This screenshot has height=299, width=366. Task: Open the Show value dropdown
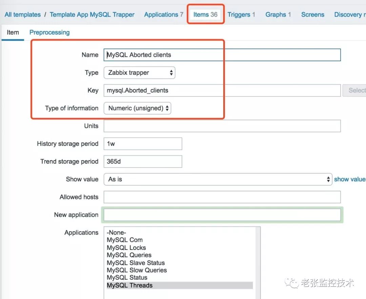tap(218, 179)
